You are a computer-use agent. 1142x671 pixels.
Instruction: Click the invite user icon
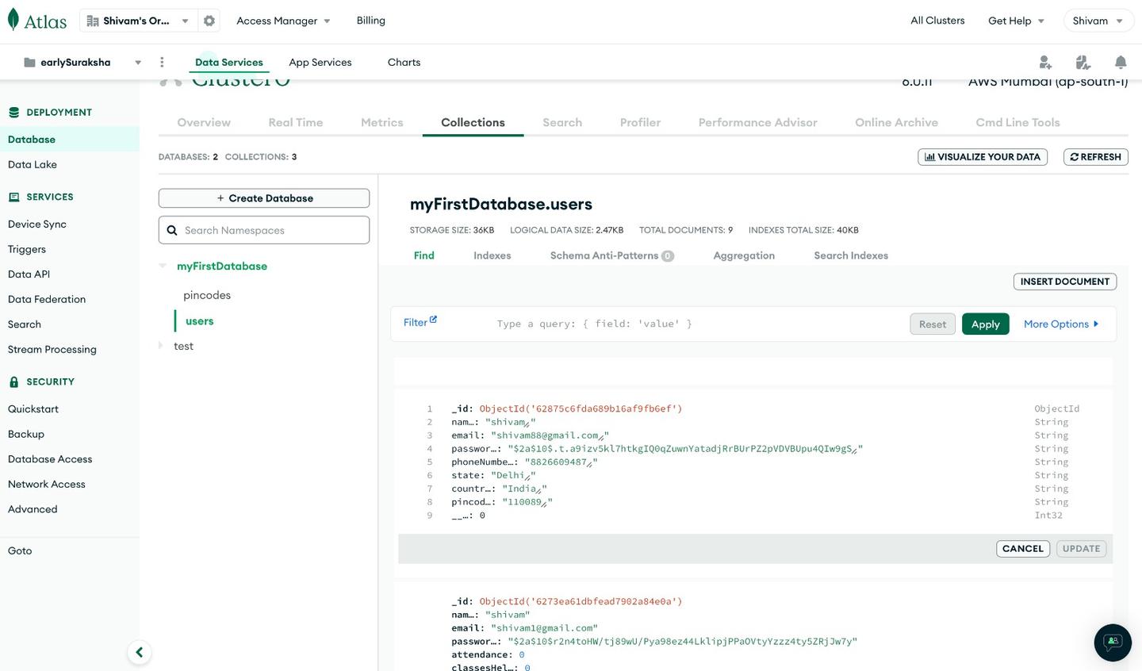coord(1045,62)
